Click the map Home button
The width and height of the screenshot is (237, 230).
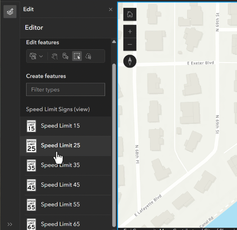(130, 14)
